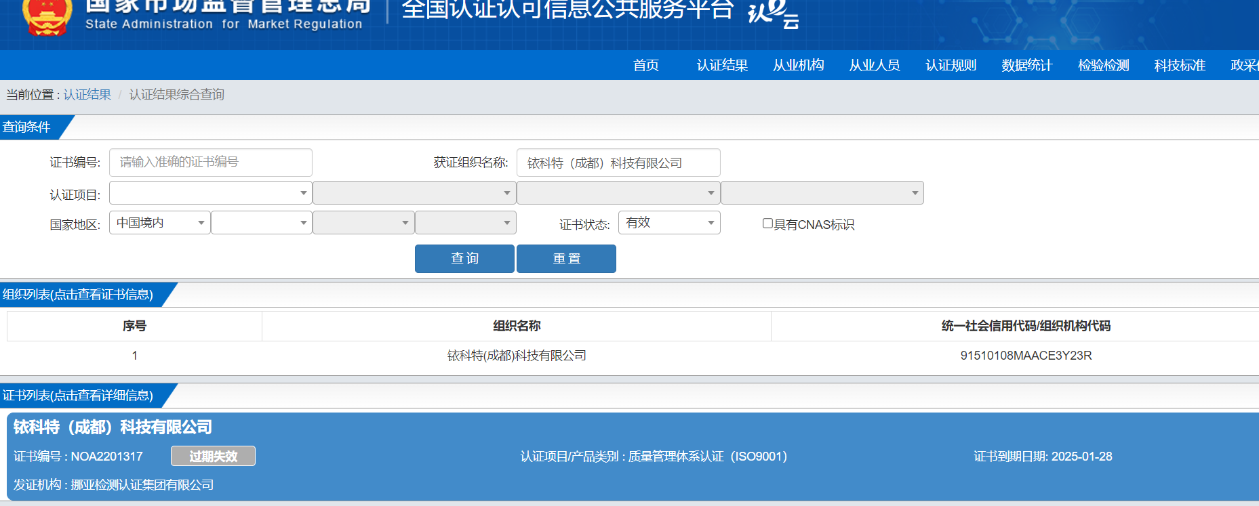Click the 组织列表 section header

(x=78, y=295)
